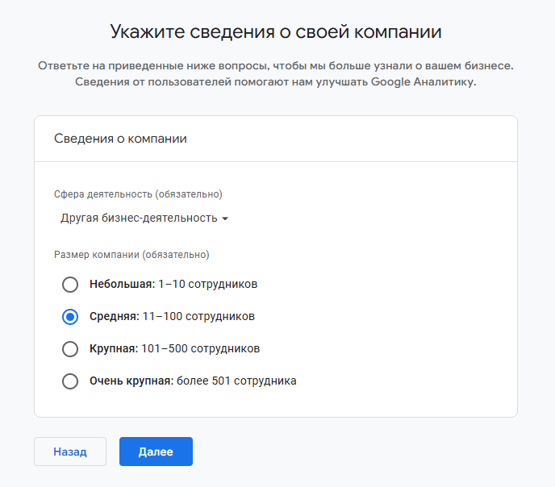555x487 pixels.
Task: Click the "Сведения о компании" card header
Action: click(121, 139)
